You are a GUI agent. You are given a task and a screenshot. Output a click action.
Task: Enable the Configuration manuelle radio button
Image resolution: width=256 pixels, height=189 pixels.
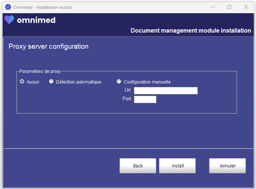[x=119, y=81]
